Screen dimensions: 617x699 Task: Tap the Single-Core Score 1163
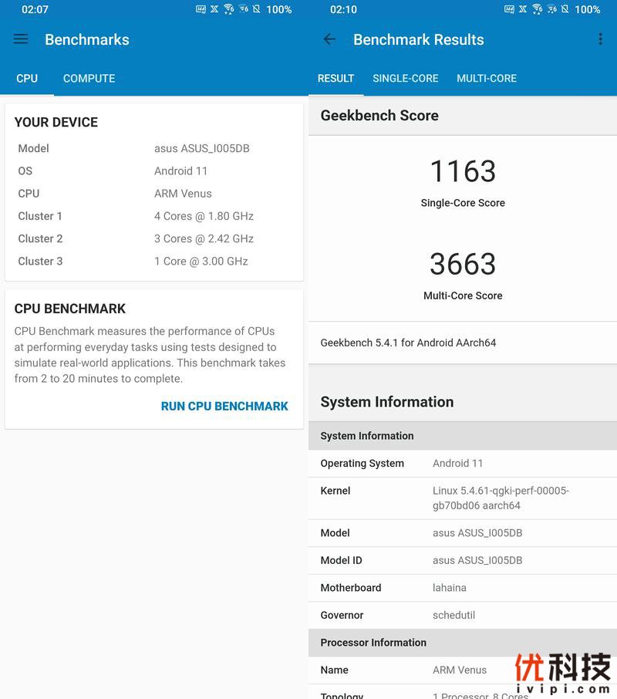coord(463,172)
